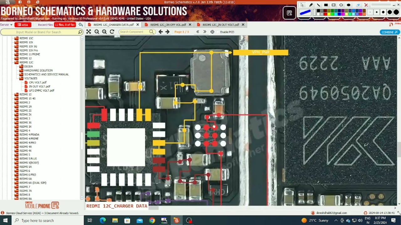Select the outline rectangle shape tool
Viewport: 401px width, 225px height.
334,5
